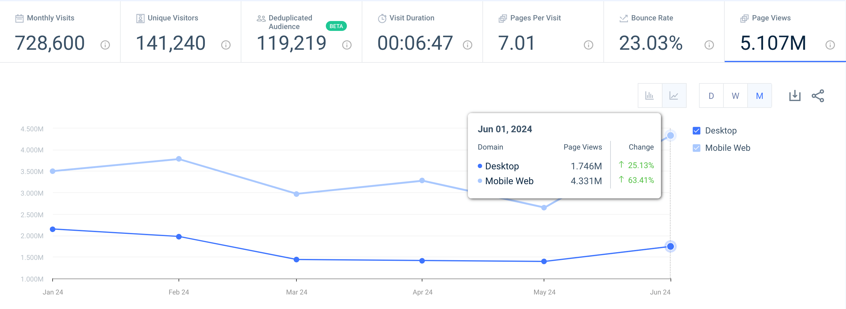
Task: Disable the Mobile Web series
Action: click(697, 148)
